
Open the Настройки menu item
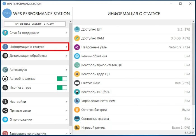pos(35,102)
